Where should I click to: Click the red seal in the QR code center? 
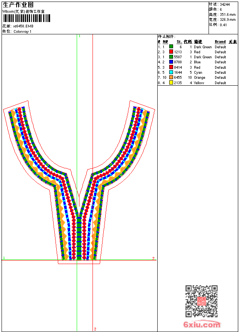click(x=202, y=301)
